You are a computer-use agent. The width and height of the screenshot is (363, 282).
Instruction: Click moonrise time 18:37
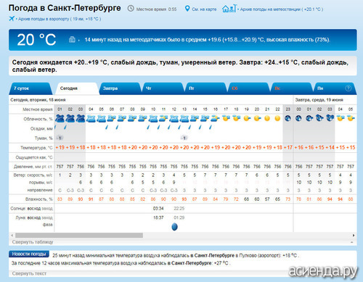click(158, 217)
